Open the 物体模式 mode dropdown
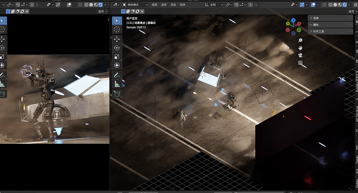 (135, 5)
